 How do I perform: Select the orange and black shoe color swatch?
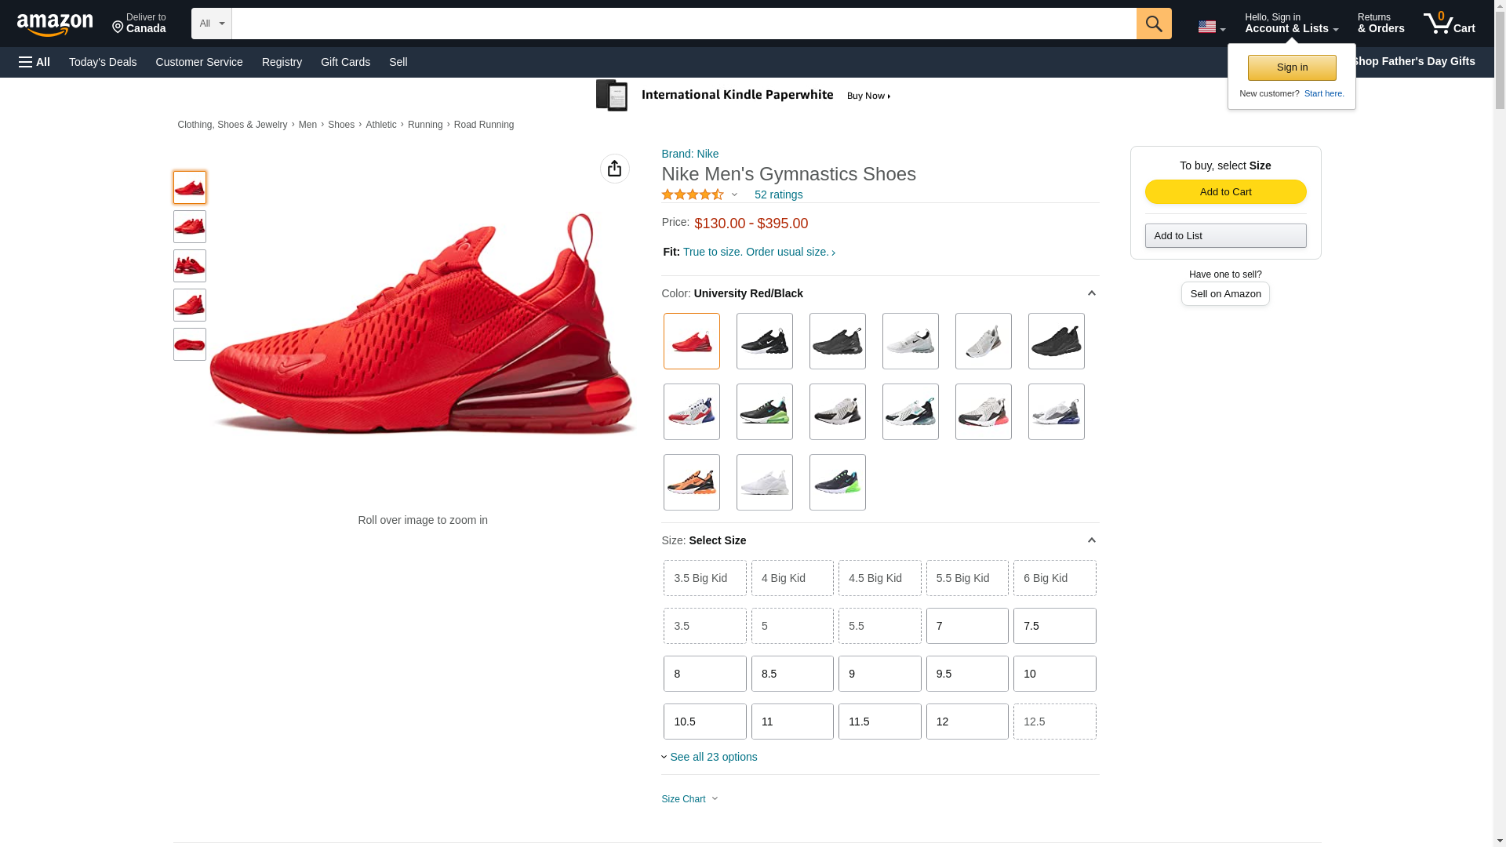coord(691,482)
